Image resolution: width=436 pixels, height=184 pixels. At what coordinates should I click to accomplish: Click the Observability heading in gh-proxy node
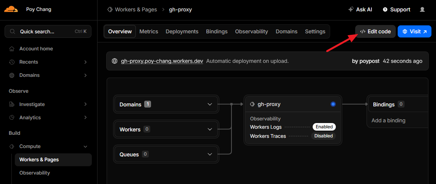(x=265, y=119)
